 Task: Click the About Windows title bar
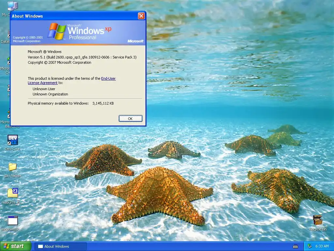[x=74, y=16]
